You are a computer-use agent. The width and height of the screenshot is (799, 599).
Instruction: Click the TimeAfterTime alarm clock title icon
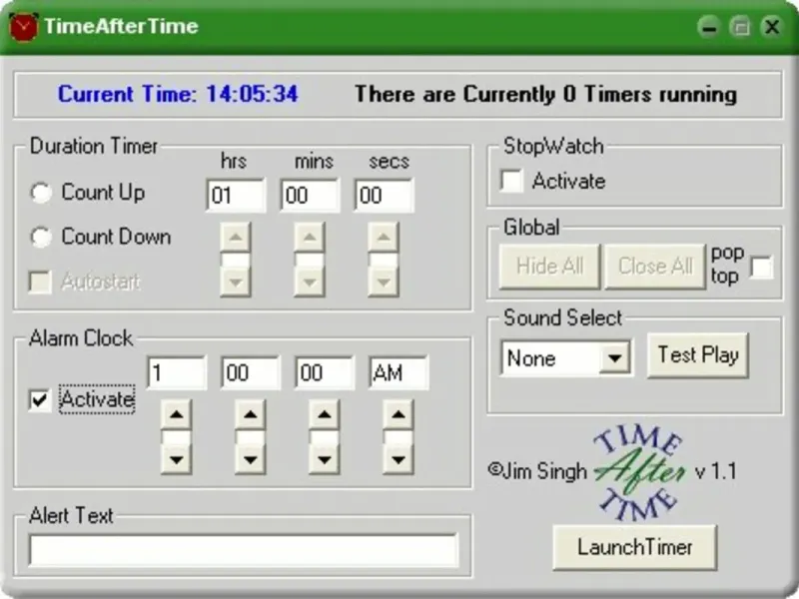click(x=23, y=27)
